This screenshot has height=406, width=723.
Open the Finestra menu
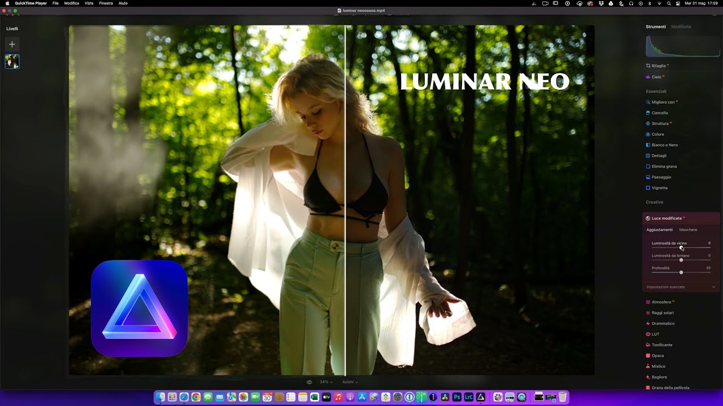point(106,3)
